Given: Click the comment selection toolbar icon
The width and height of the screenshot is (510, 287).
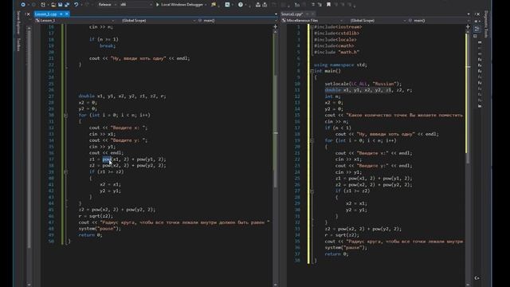Looking at the screenshot, I should (x=297, y=5).
